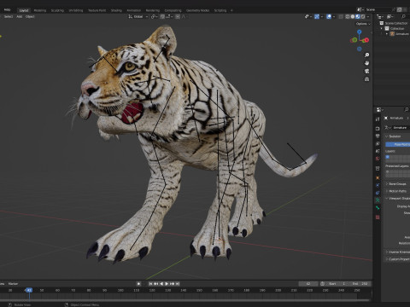Open the Output properties tab
Image resolution: width=410 pixels, height=307 pixels.
click(378, 136)
